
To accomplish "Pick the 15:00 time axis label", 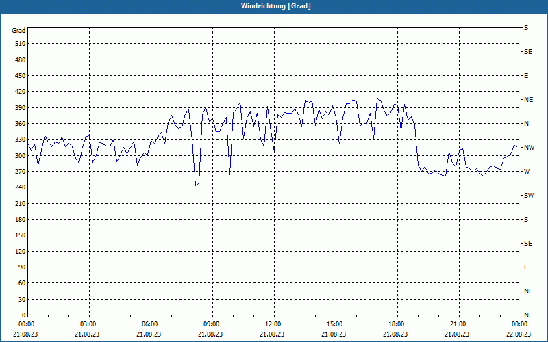I will coord(334,324).
